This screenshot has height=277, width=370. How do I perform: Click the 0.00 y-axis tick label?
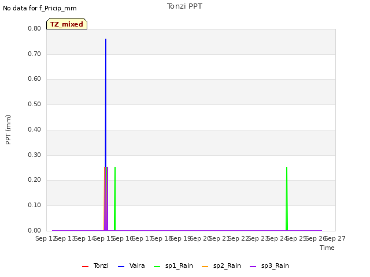click(35, 231)
